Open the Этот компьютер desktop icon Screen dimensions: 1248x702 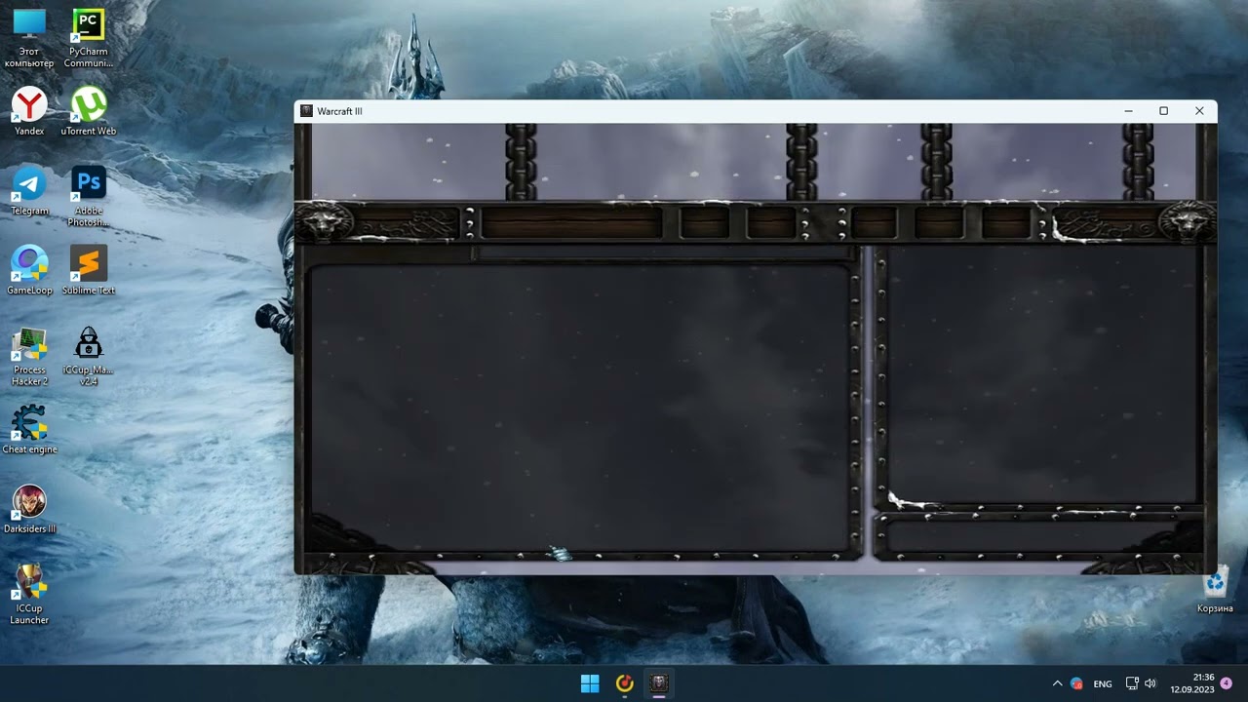29,37
